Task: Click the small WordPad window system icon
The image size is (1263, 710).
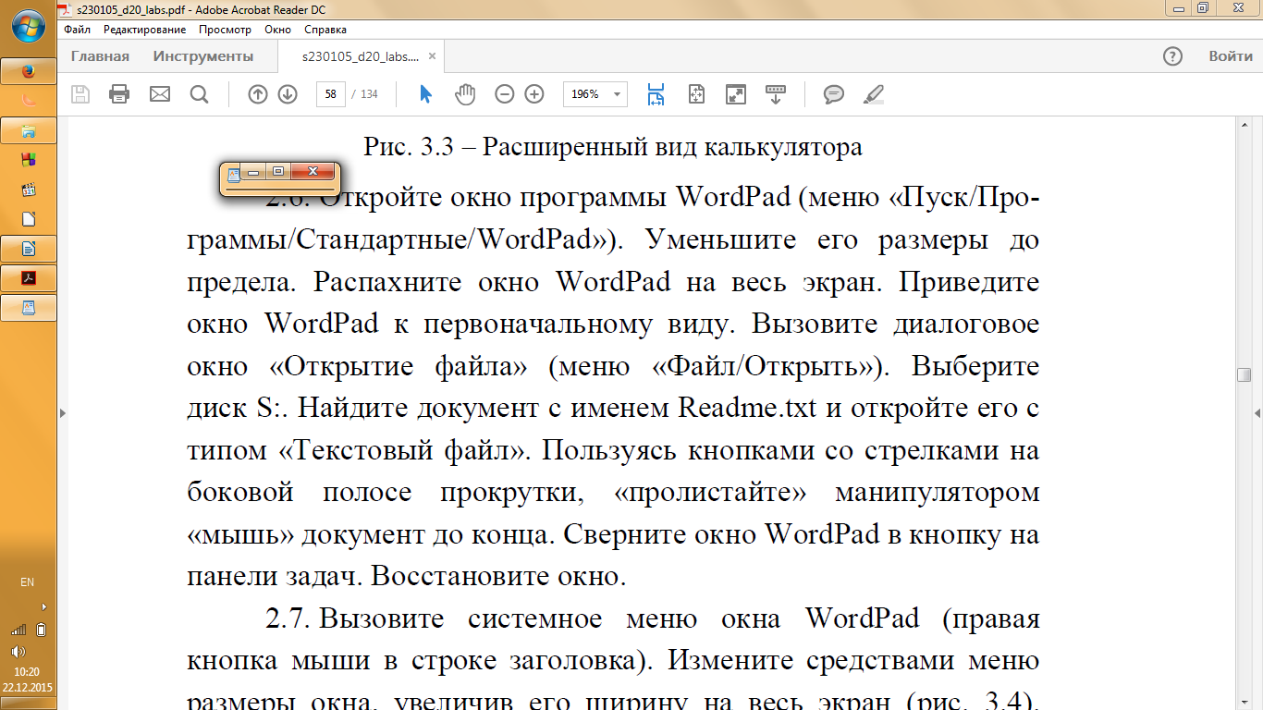Action: [x=234, y=174]
